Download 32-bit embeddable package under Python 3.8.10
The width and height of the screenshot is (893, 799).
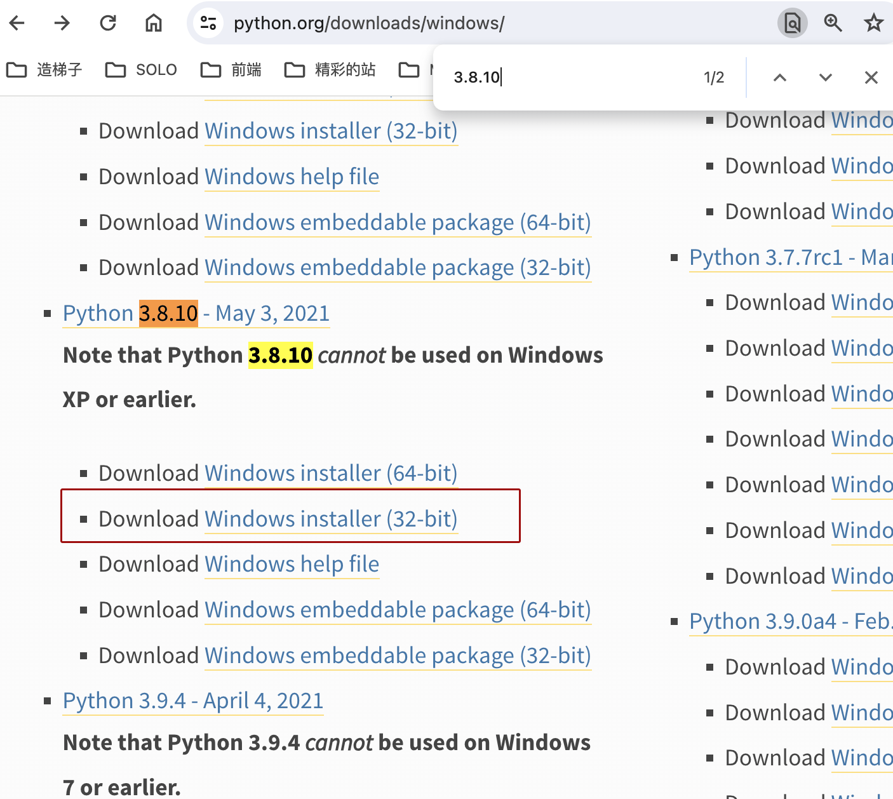coord(398,656)
